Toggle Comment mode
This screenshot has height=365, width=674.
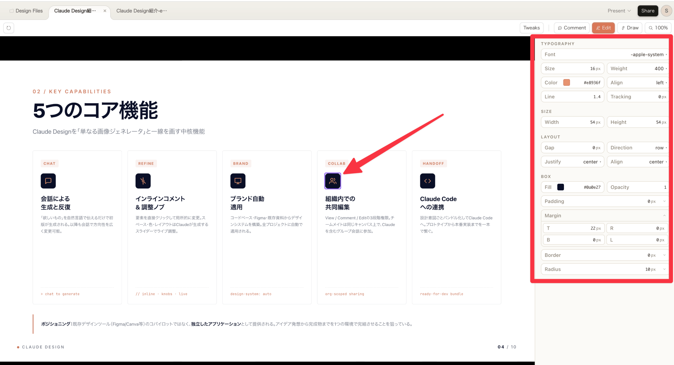pos(572,28)
